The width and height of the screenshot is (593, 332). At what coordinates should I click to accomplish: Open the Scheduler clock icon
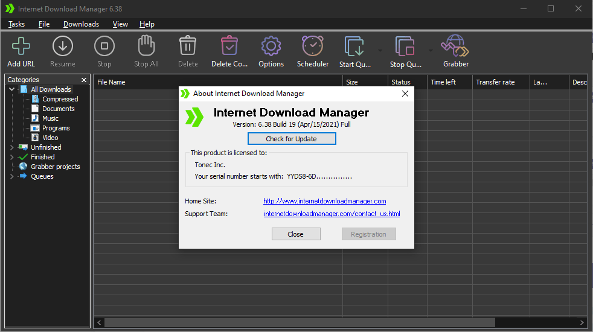[312, 46]
